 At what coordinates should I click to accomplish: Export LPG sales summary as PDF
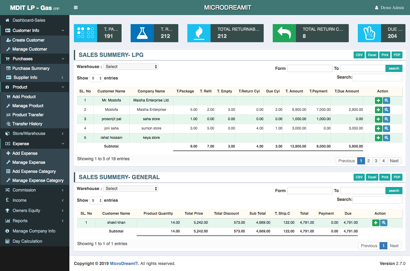coord(397,55)
